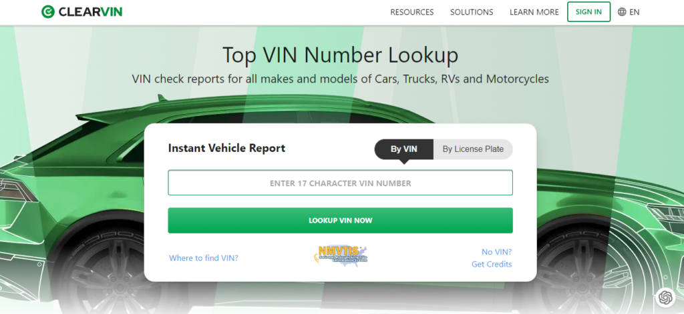Select the By License Plate option
Viewport: 684px width, 314px height.
pyautogui.click(x=473, y=149)
